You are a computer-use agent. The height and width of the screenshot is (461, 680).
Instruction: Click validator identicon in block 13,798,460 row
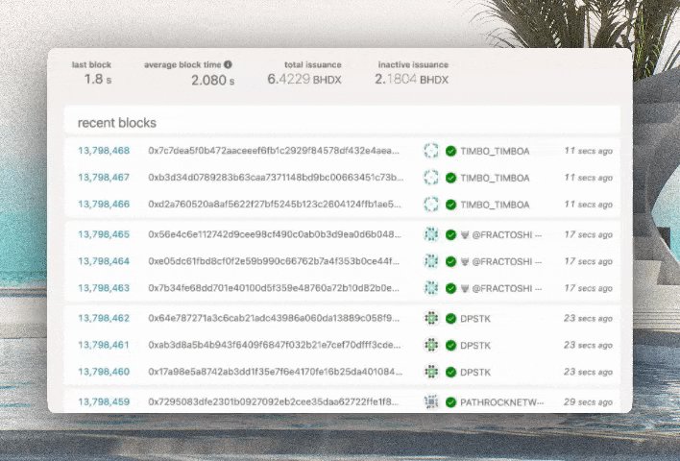[x=431, y=372]
